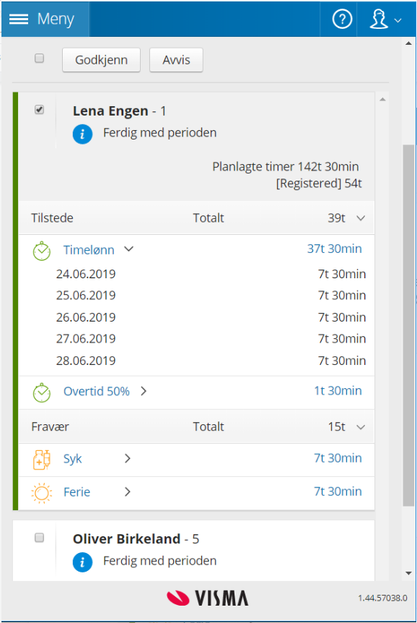Expand the Ferie chevron
This screenshot has height=623, width=417.
(x=128, y=492)
